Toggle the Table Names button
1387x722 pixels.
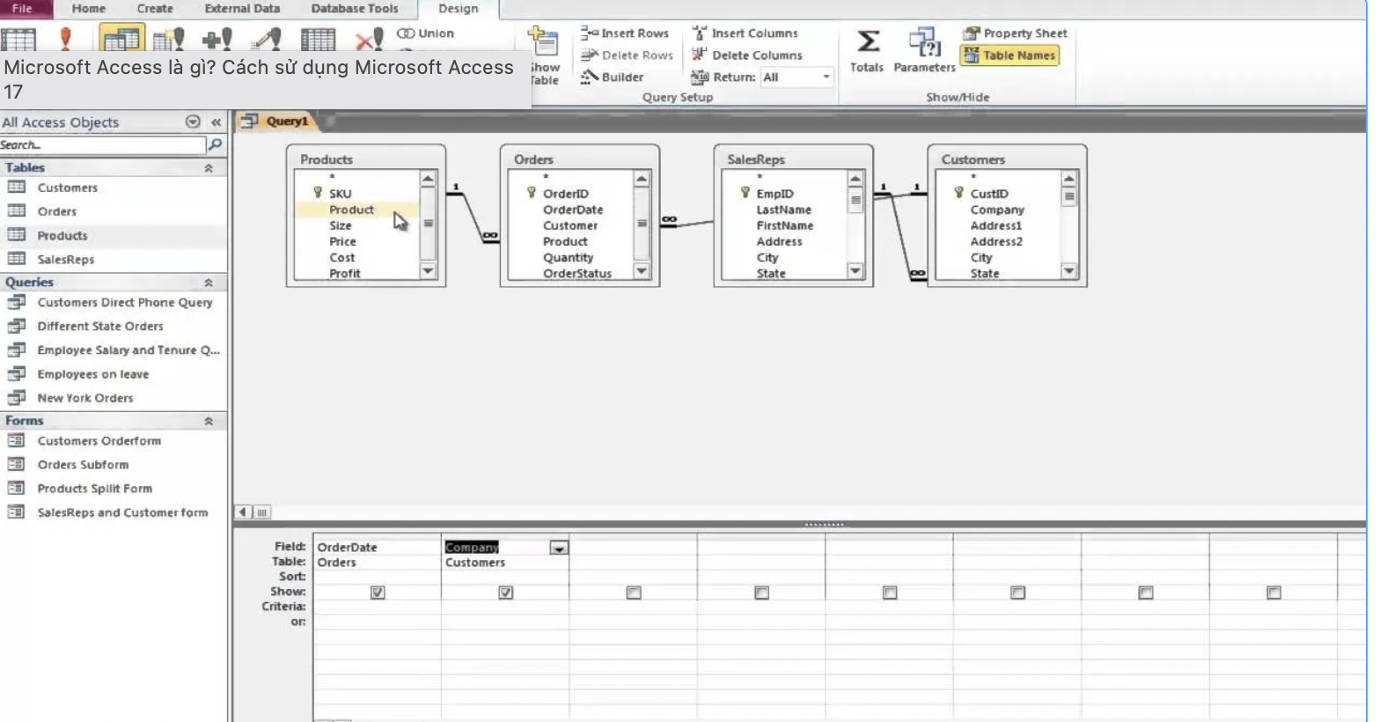point(1009,55)
